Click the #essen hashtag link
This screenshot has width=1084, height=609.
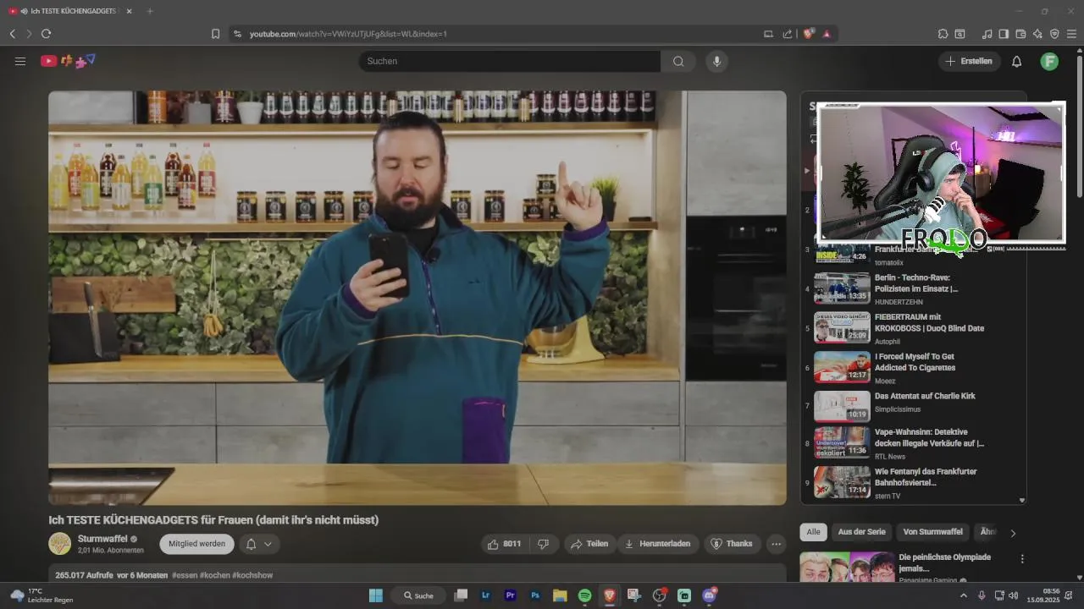click(184, 575)
